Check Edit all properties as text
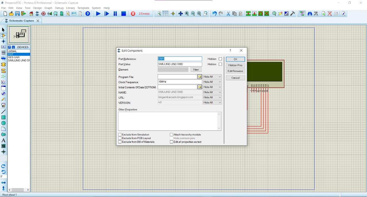This screenshot has height=197, width=367. [171, 142]
